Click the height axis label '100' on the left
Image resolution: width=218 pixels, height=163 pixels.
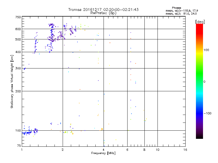click(x=18, y=130)
